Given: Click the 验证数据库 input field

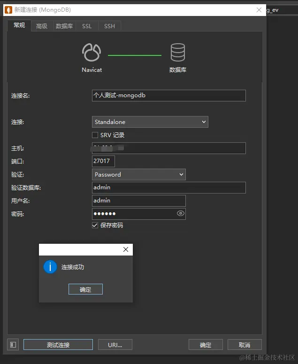Looking at the screenshot, I should pyautogui.click(x=169, y=187).
